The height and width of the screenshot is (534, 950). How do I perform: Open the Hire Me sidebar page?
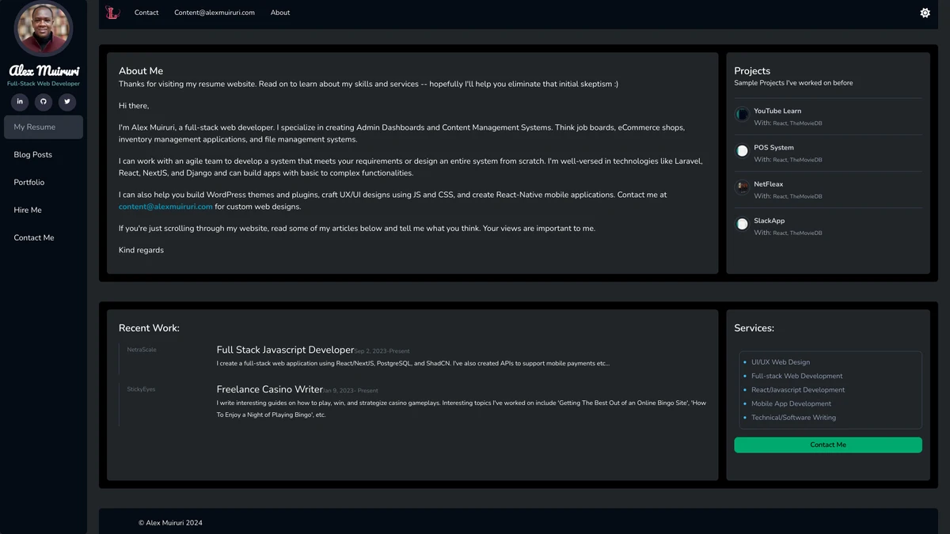pos(28,210)
